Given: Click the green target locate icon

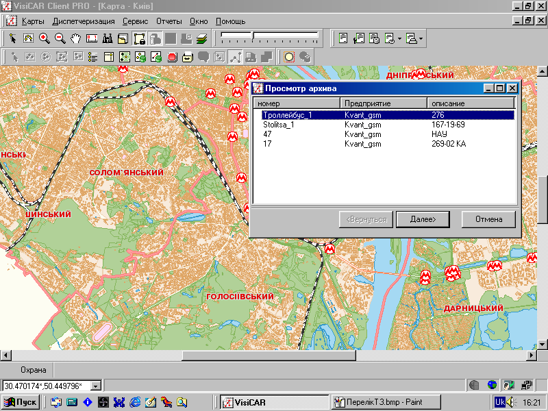Looking at the screenshot, I should click(125, 57).
